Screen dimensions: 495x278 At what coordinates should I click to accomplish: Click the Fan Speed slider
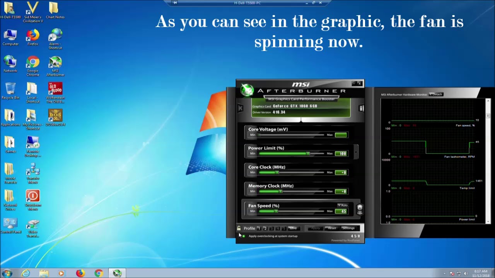[292, 211]
